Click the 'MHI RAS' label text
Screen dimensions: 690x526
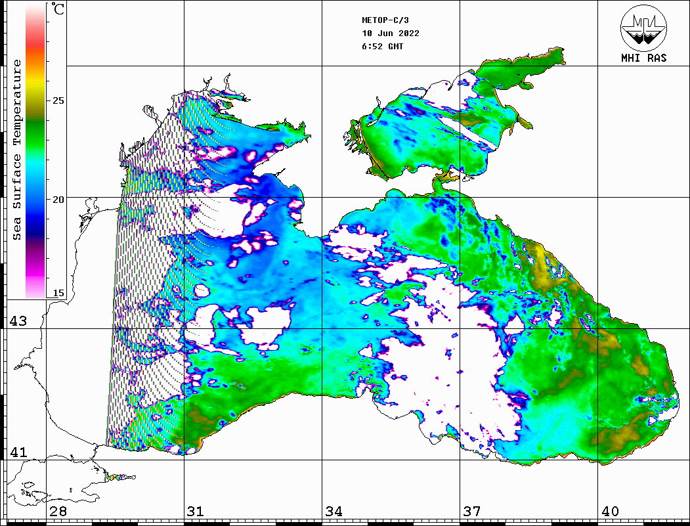click(x=643, y=58)
